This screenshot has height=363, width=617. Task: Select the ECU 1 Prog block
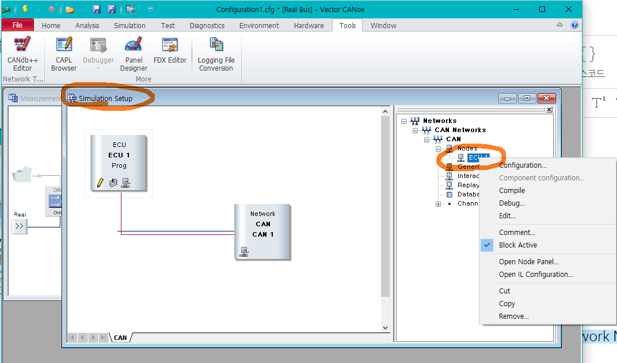tap(119, 163)
